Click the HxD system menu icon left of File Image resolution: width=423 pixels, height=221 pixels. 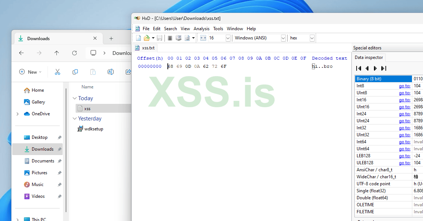138,29
